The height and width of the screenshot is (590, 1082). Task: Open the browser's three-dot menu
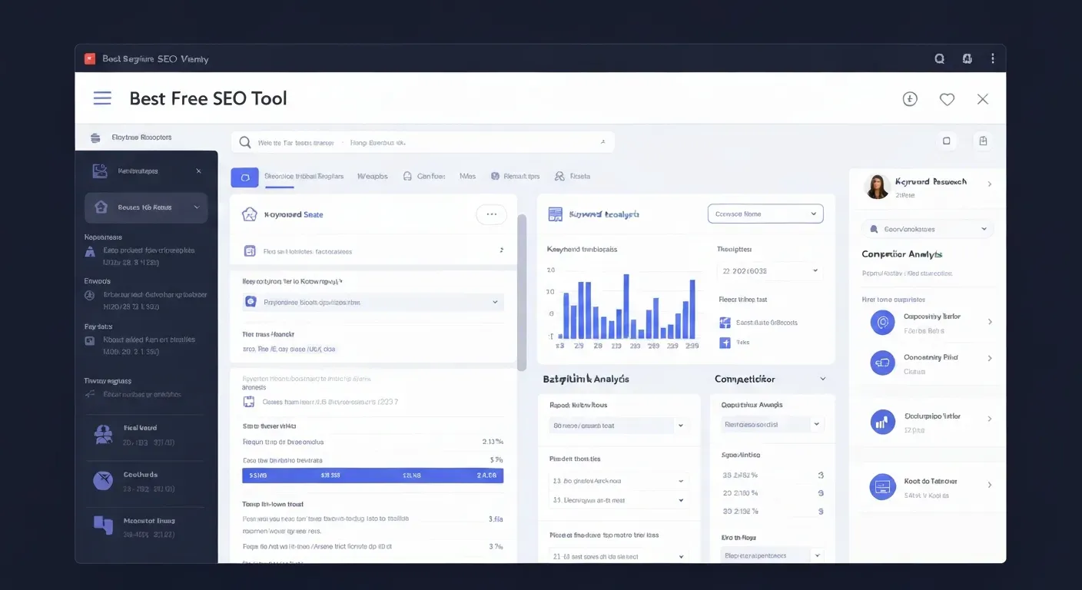[992, 58]
